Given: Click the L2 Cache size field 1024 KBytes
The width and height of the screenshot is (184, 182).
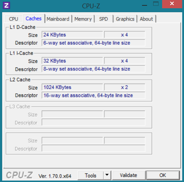Looking at the screenshot, I should pos(72,87).
